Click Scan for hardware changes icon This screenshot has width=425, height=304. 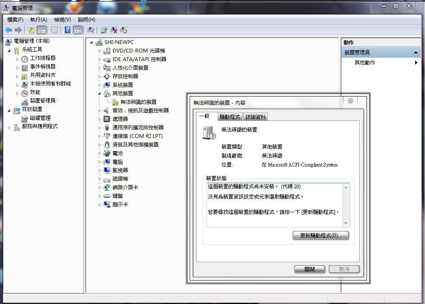91,30
